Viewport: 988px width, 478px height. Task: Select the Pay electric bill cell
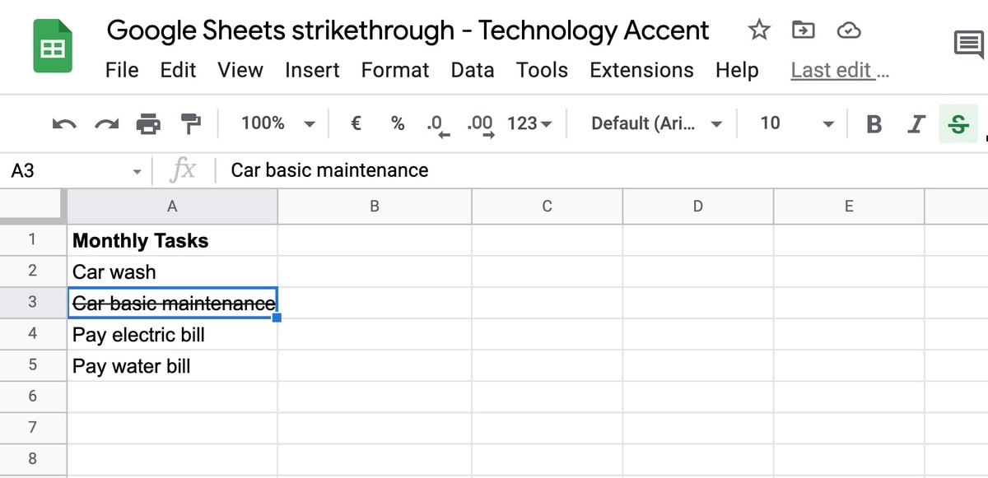click(x=172, y=334)
